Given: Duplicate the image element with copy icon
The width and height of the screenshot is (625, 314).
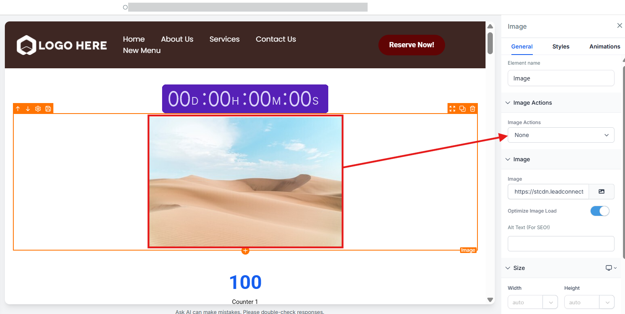Looking at the screenshot, I should point(462,109).
